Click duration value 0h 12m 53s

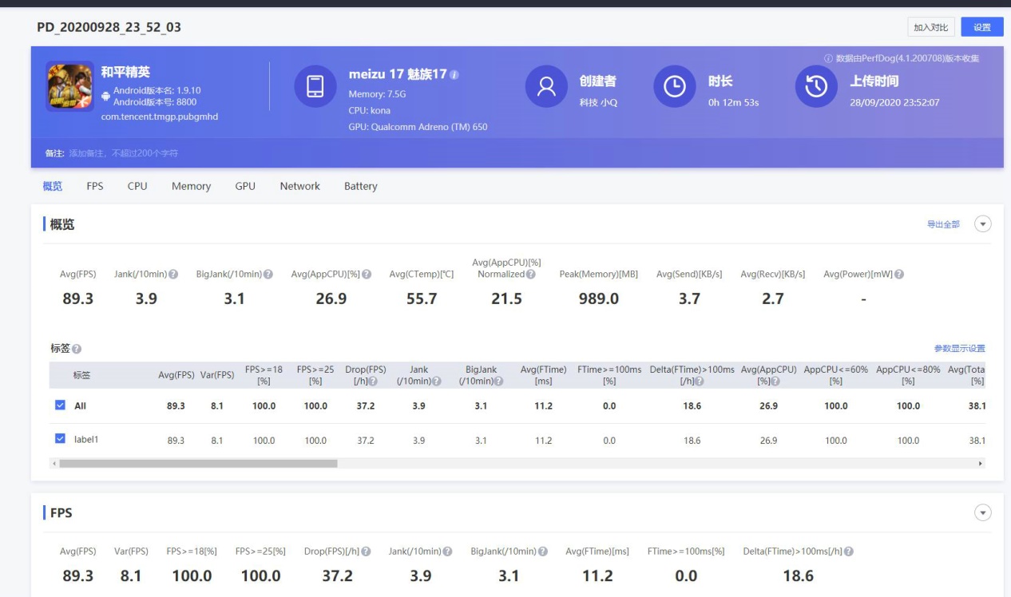coord(733,102)
